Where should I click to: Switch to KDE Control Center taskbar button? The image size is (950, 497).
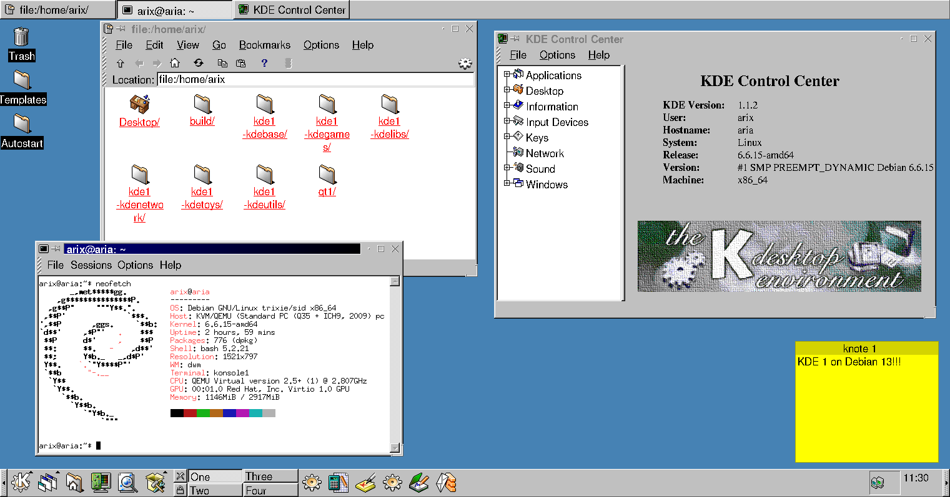click(292, 10)
